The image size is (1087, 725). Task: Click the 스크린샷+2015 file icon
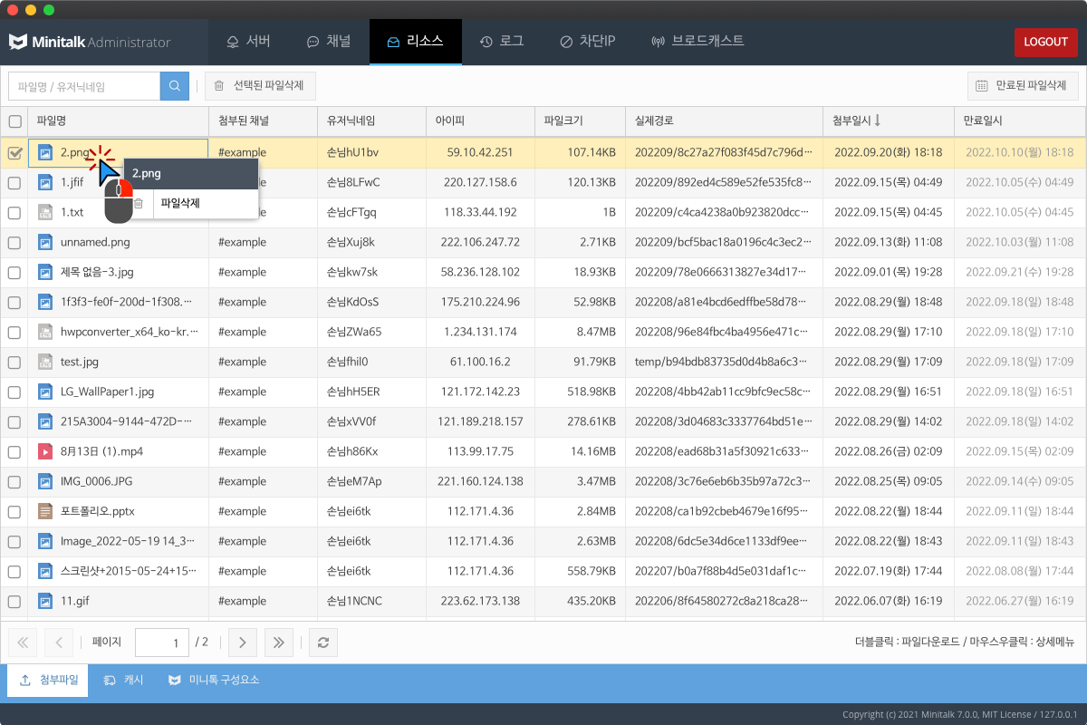45,571
